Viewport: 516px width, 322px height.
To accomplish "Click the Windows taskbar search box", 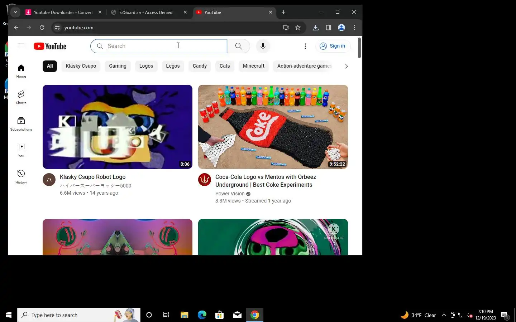I will (x=79, y=315).
